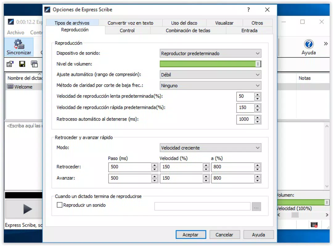Click the slow speed 50 value field

pyautogui.click(x=245, y=97)
